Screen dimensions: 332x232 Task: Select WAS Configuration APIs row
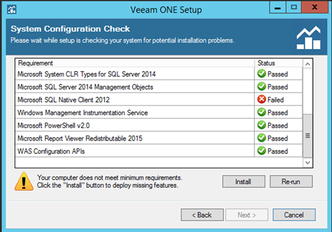(159, 151)
